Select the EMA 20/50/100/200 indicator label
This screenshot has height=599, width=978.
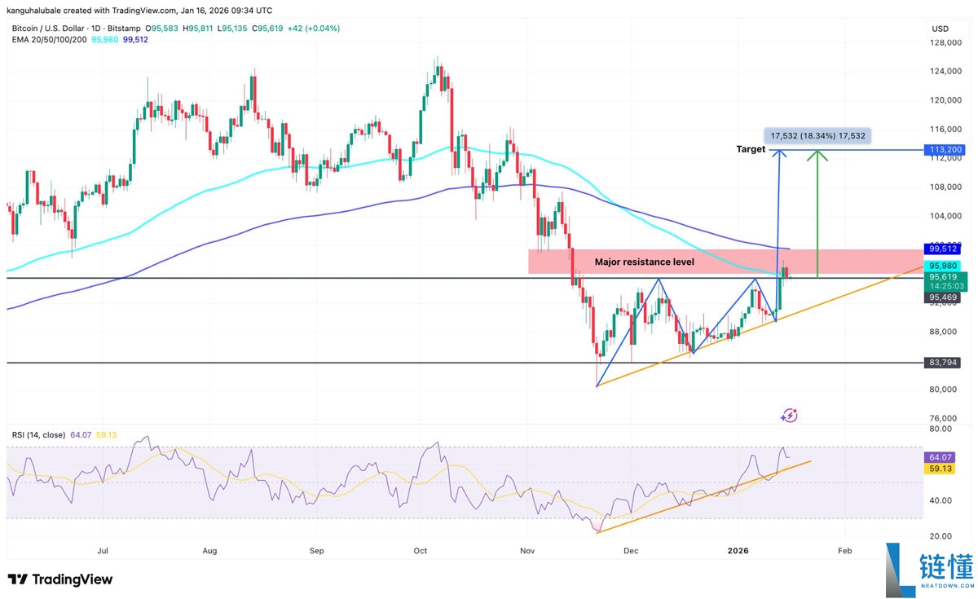(50, 42)
